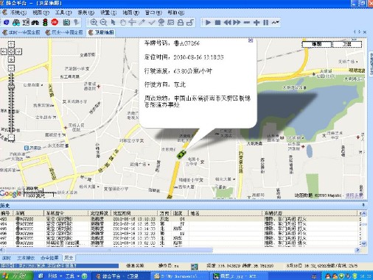Click the red stop-sign toolbar icon
The width and height of the screenshot is (373, 280).
point(55,23)
